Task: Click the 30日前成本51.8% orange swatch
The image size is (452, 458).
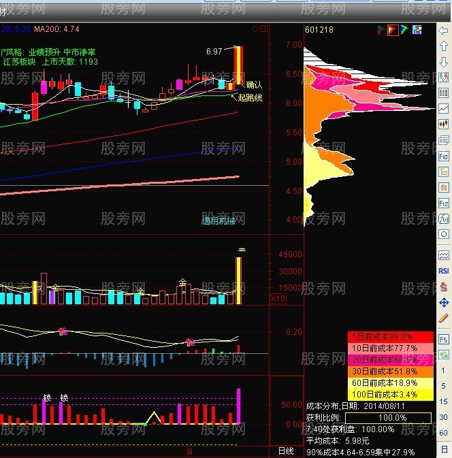Action: click(x=390, y=372)
